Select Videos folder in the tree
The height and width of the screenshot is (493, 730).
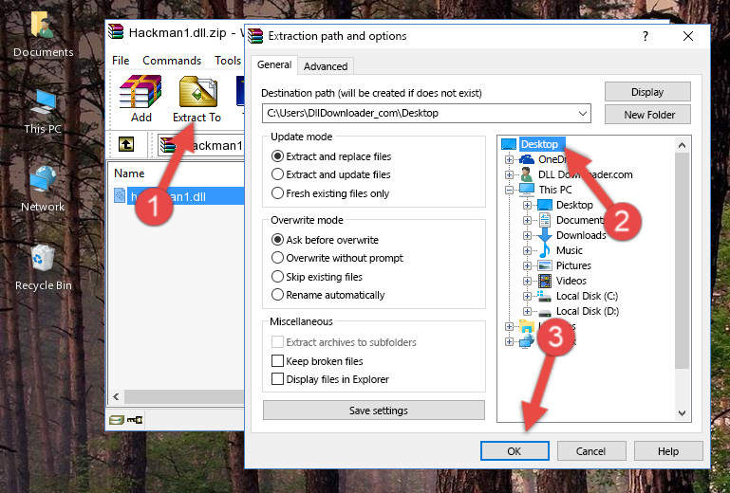tap(571, 281)
